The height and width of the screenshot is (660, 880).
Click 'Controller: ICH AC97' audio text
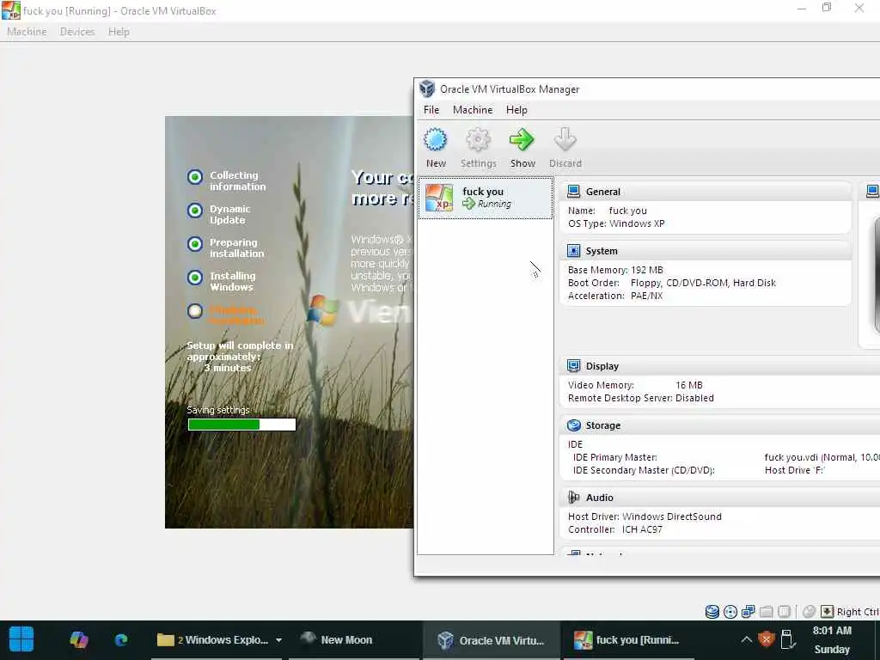click(614, 529)
